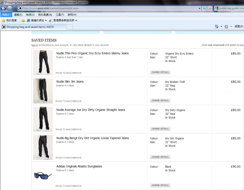
Task: Change details for Adidas Abasto Sunglasses
Action: [x=160, y=185]
